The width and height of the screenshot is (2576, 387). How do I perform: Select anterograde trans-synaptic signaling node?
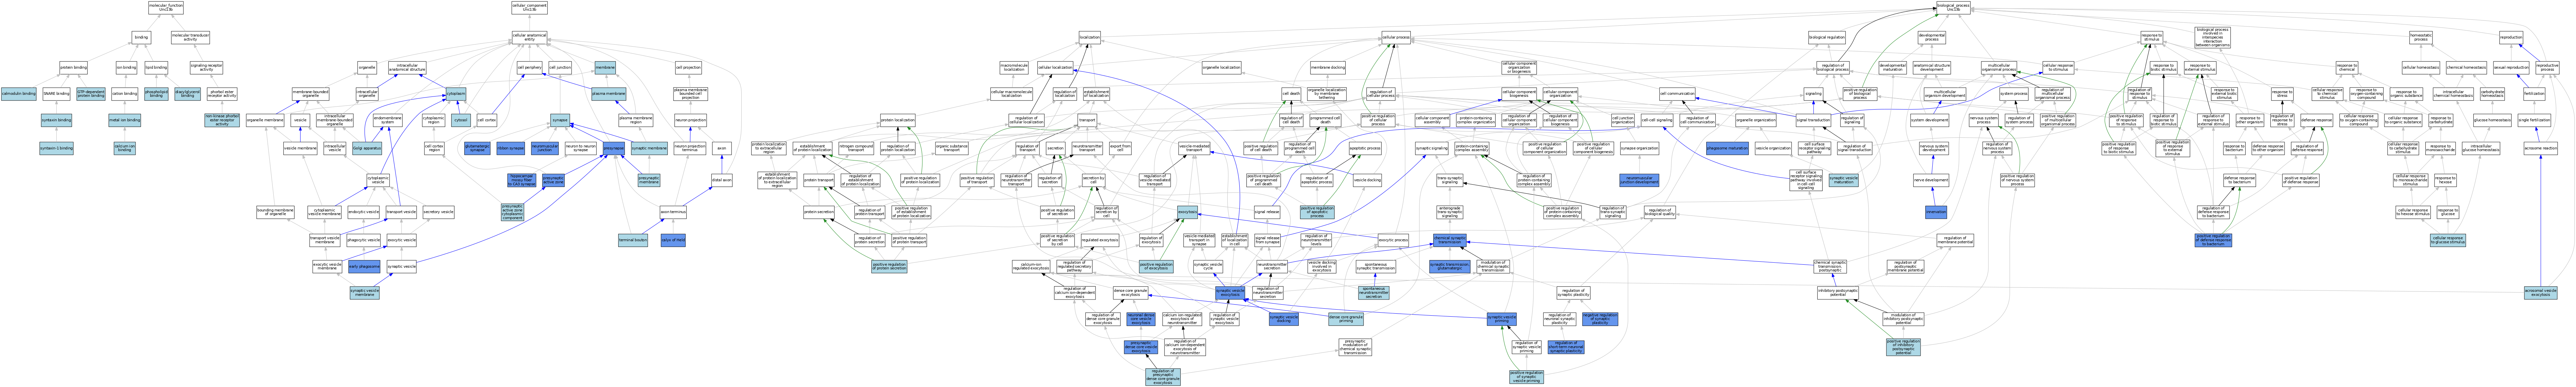point(1450,212)
